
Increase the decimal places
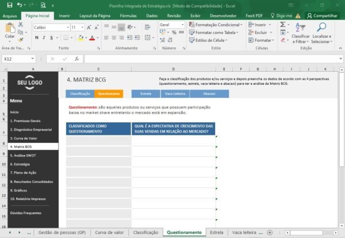[162, 40]
